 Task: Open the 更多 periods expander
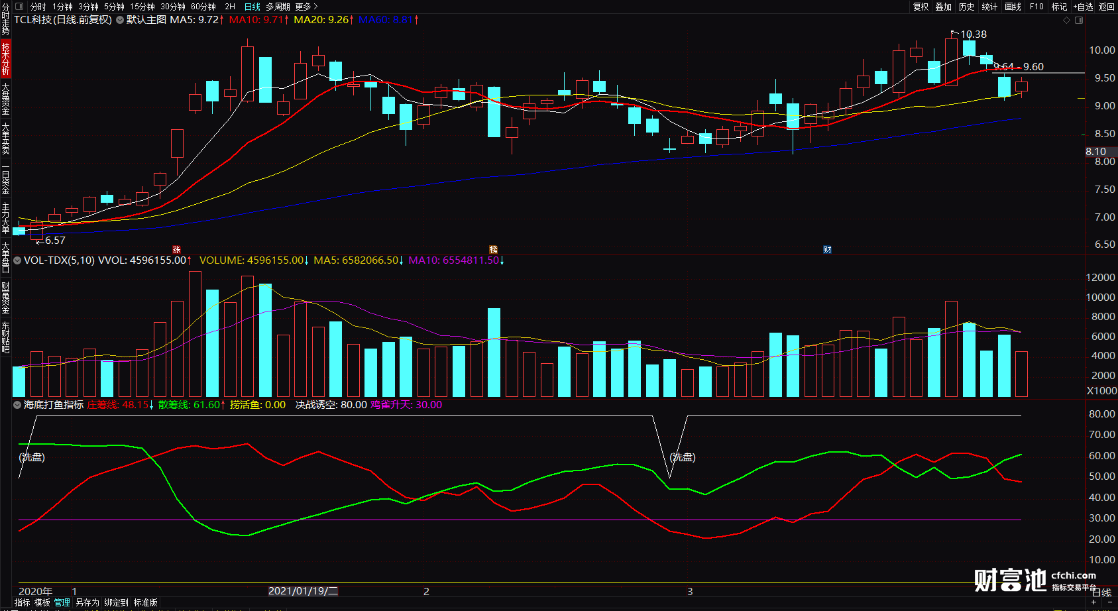point(306,7)
